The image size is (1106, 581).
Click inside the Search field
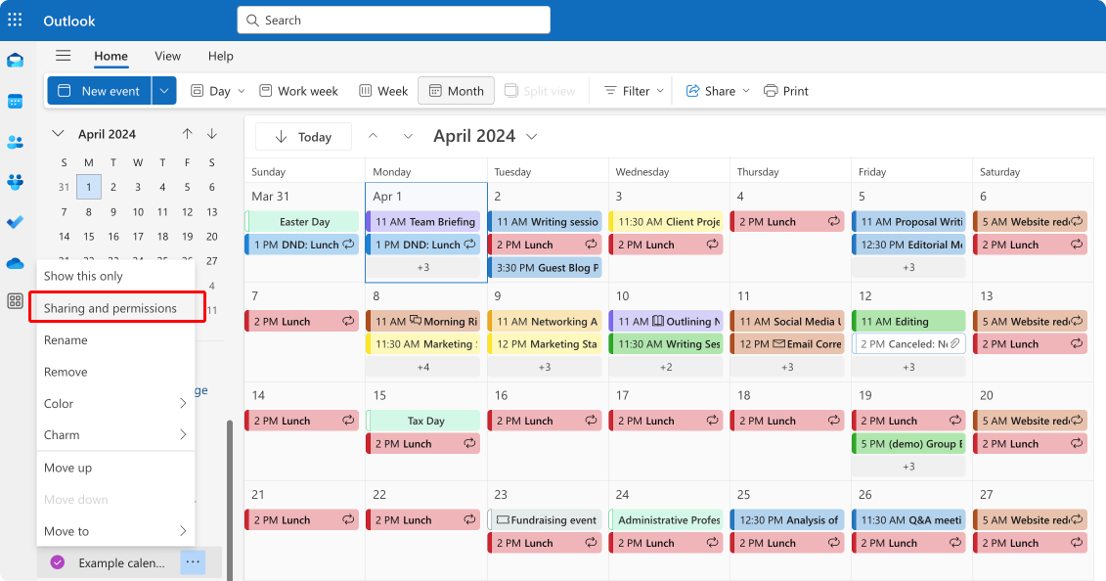(391, 20)
